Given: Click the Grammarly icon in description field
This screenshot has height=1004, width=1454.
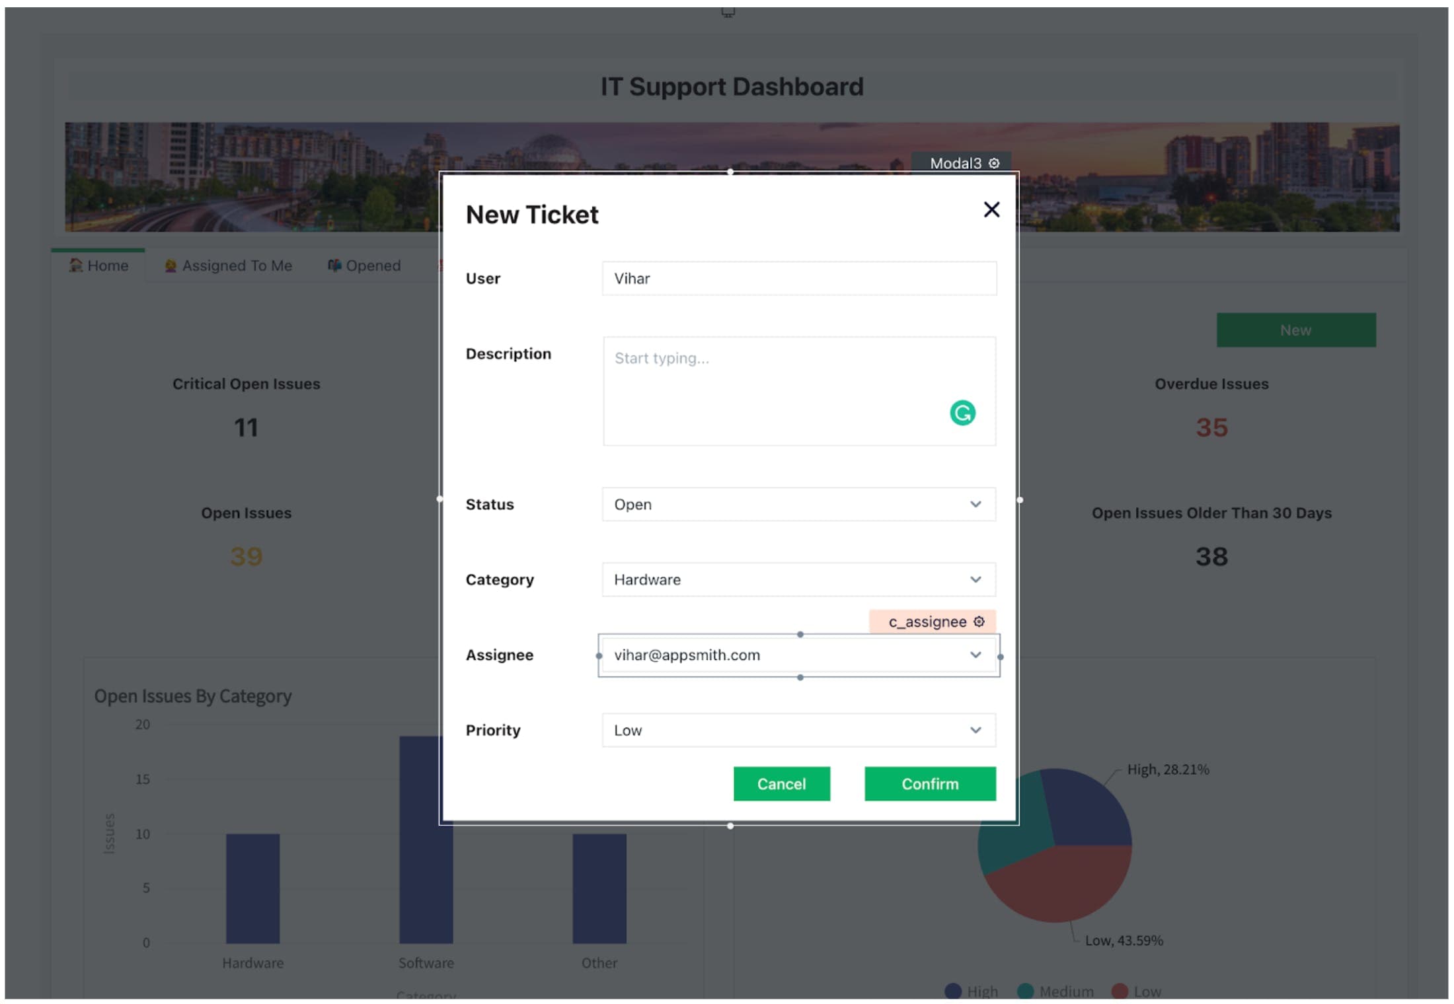Looking at the screenshot, I should coord(964,412).
